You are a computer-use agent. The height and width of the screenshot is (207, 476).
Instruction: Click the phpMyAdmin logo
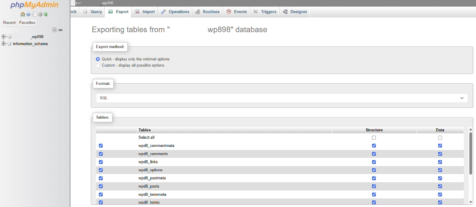(x=34, y=5)
